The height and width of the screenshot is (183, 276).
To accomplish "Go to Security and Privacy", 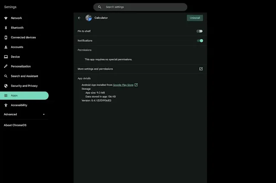I will point(24,86).
